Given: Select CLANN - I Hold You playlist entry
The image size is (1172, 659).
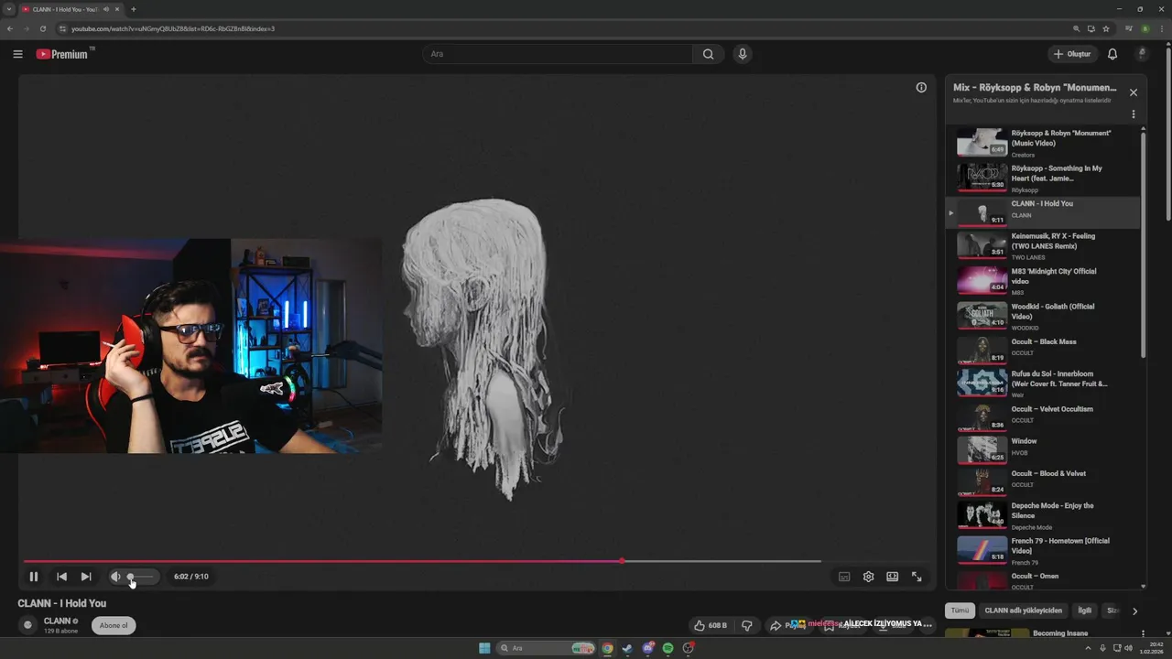Looking at the screenshot, I should (1043, 212).
